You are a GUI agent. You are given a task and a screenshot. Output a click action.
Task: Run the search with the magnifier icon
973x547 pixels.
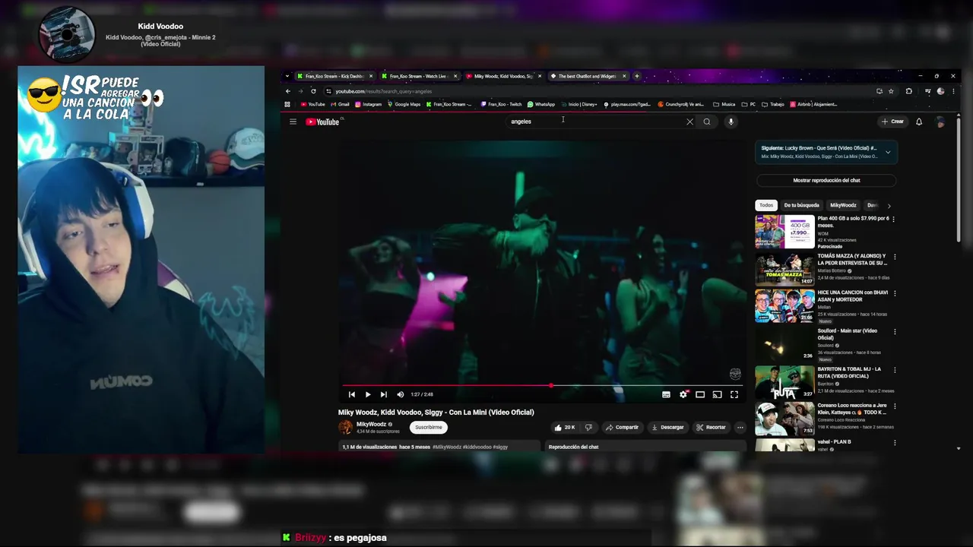[x=707, y=122]
